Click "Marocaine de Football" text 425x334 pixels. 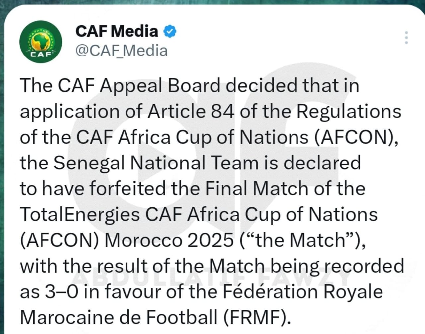point(119,317)
